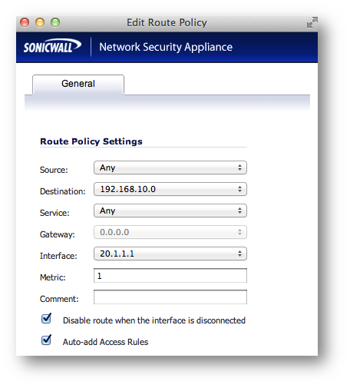The image size is (350, 388).
Task: Open the Destination dropdown showing 192.168.10.0
Action: click(170, 189)
